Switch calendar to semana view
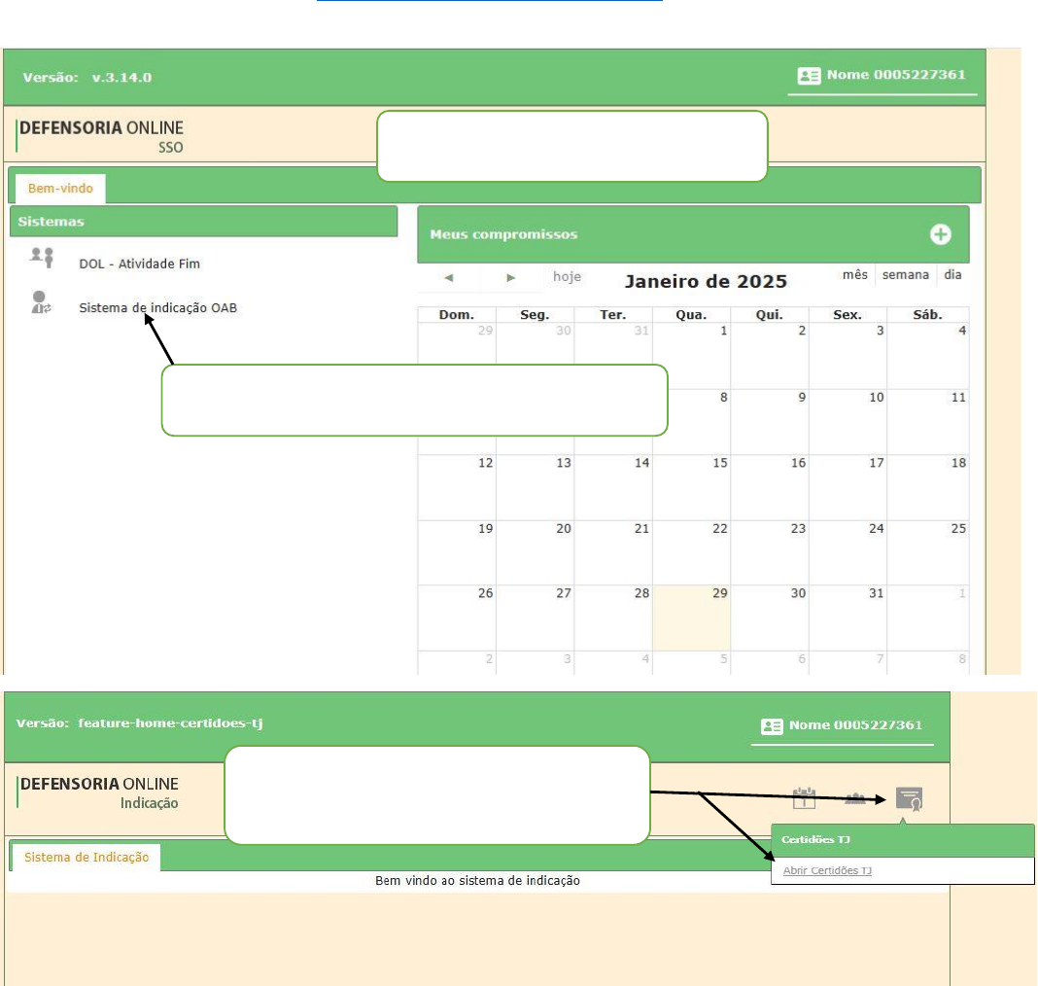Image resolution: width=1038 pixels, height=986 pixels. click(x=905, y=275)
